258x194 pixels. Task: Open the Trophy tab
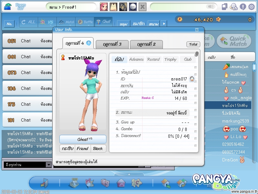pyautogui.click(x=170, y=59)
